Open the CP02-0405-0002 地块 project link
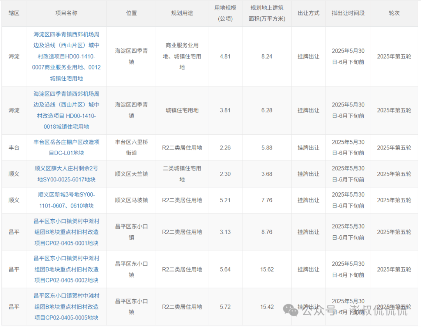 click(66, 269)
